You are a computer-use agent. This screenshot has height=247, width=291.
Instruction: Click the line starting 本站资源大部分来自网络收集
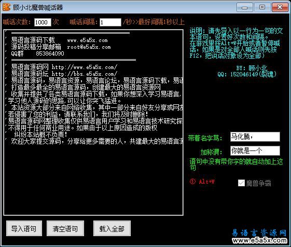(x=97, y=107)
